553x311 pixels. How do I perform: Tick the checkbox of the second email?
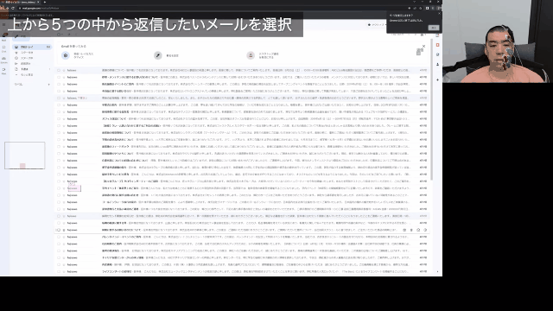coord(59,77)
